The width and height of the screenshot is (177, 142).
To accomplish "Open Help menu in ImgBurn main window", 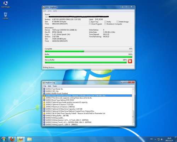I will point(55,11).
